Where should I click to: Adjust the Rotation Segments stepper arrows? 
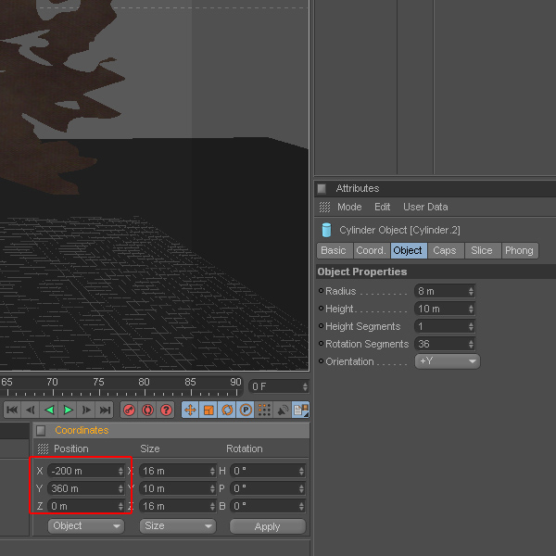pos(471,344)
